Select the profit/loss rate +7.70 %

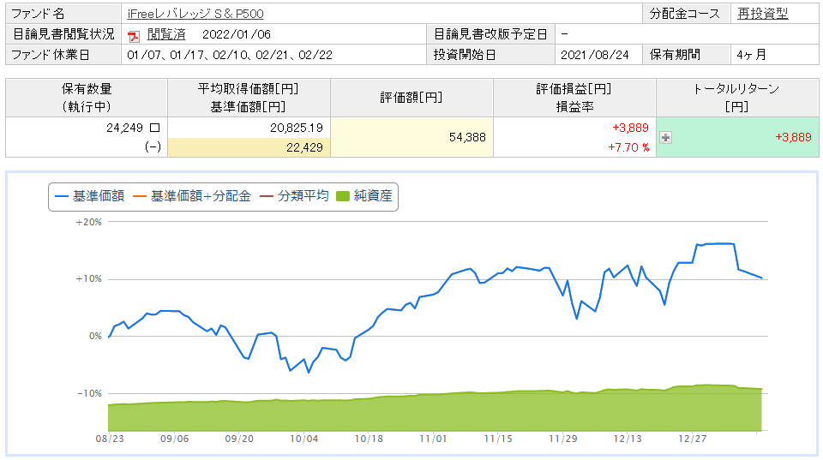coord(628,147)
